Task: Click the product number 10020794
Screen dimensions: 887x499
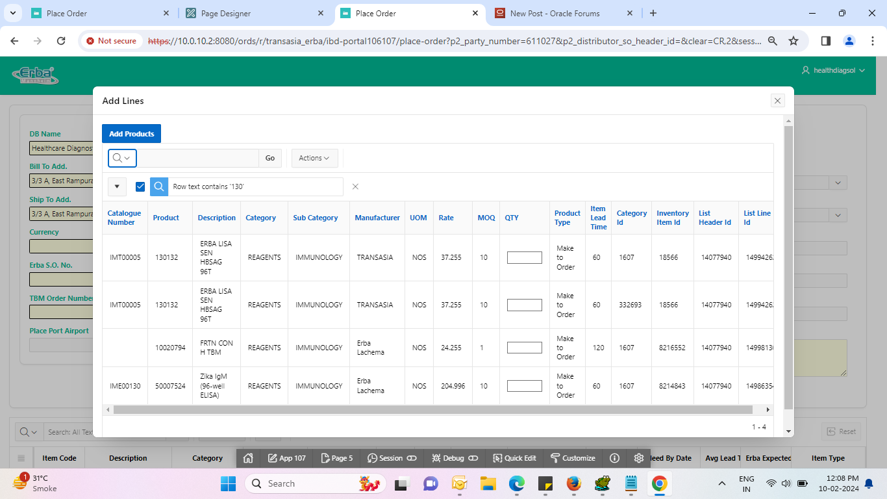Action: click(x=170, y=348)
